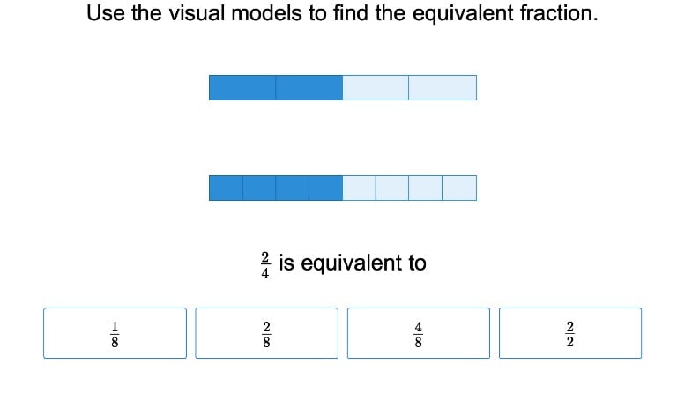The image size is (677, 393).
Task: Click fifth segment of the eighths bar
Action: [359, 188]
